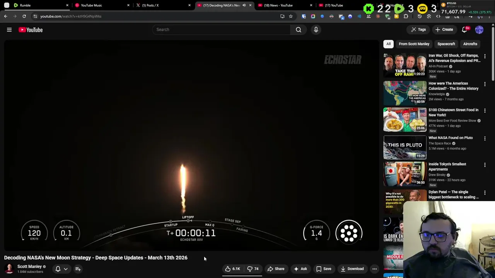Image resolution: width=495 pixels, height=278 pixels.
Task: Share the video
Action: coord(276,269)
